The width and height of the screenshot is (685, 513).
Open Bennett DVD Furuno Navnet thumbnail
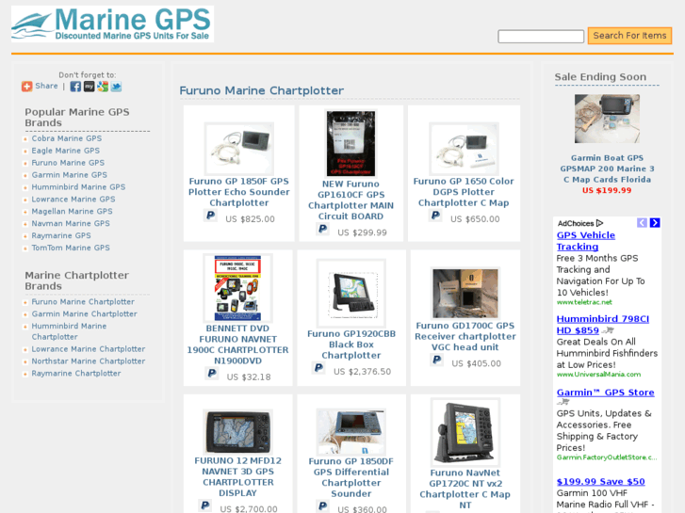pos(237,288)
